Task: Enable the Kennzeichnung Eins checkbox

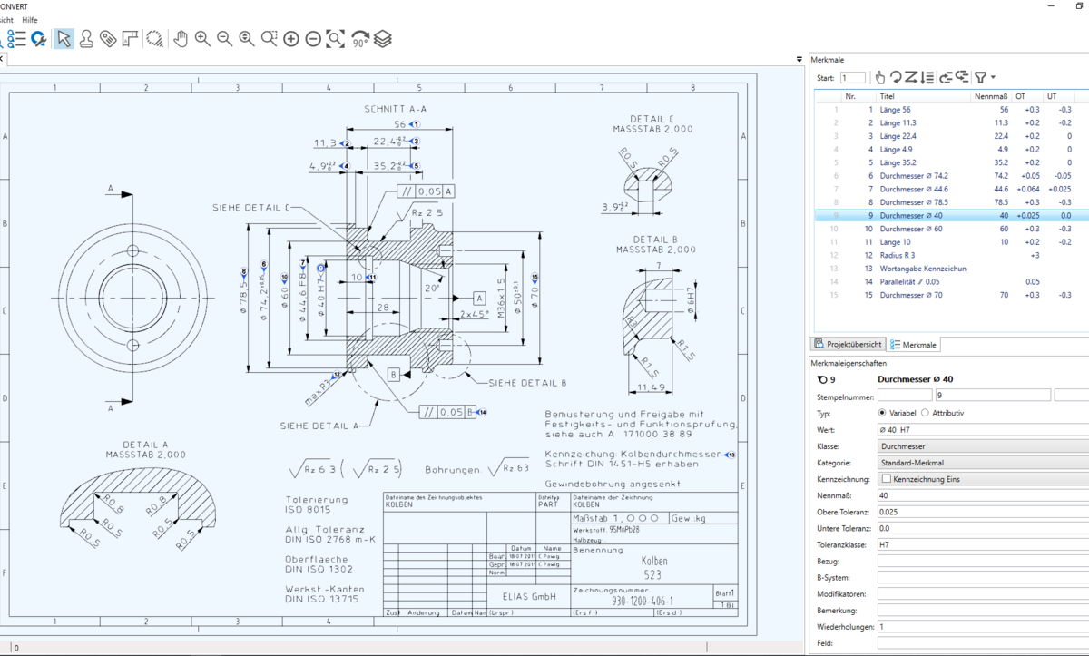Action: pyautogui.click(x=885, y=479)
